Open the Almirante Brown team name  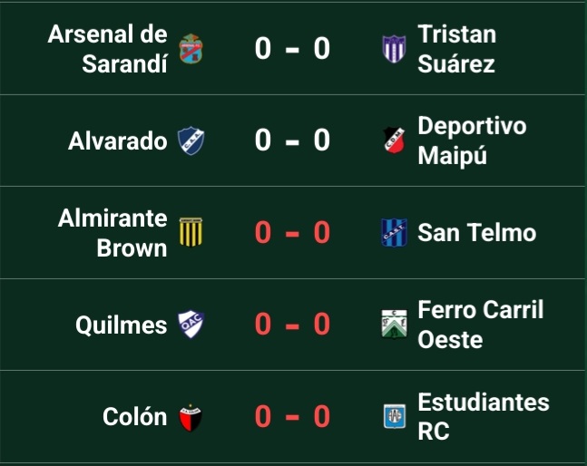pyautogui.click(x=113, y=233)
